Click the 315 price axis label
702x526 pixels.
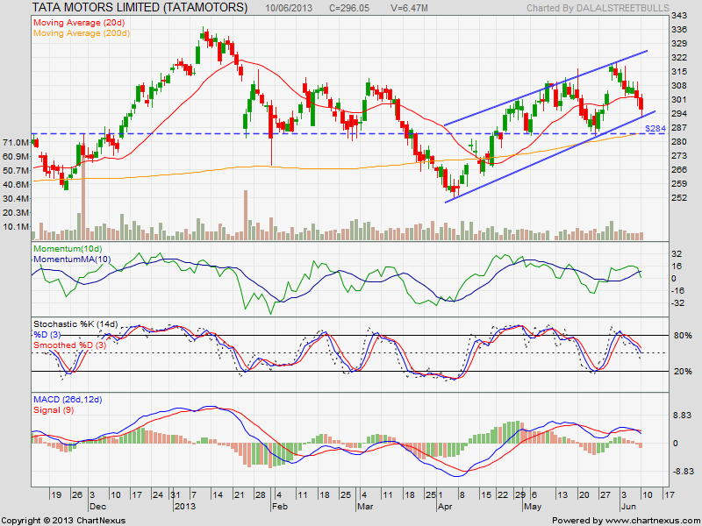pos(679,72)
